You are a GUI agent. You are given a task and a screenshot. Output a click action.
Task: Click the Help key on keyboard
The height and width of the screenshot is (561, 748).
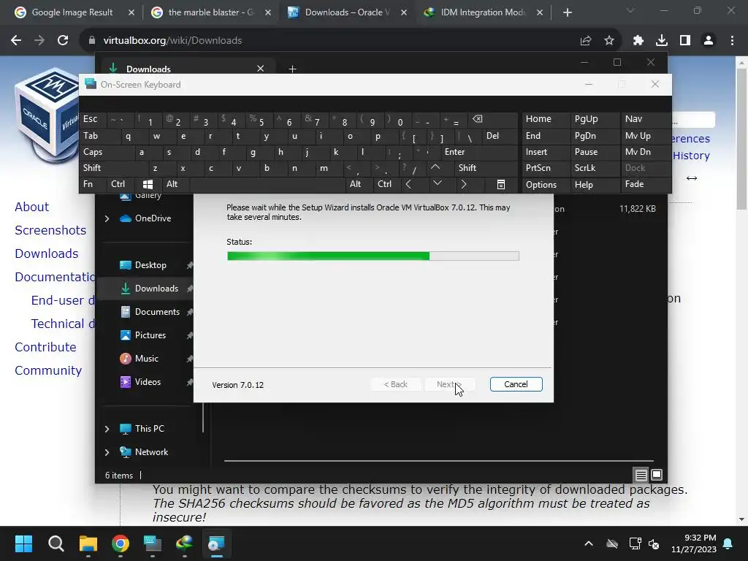coord(595,184)
